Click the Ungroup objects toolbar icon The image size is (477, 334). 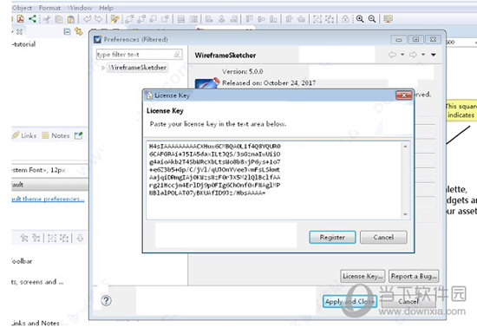tap(330, 19)
